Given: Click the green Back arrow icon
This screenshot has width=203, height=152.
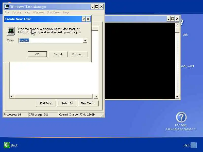Looking at the screenshot, I should pos(7,145).
